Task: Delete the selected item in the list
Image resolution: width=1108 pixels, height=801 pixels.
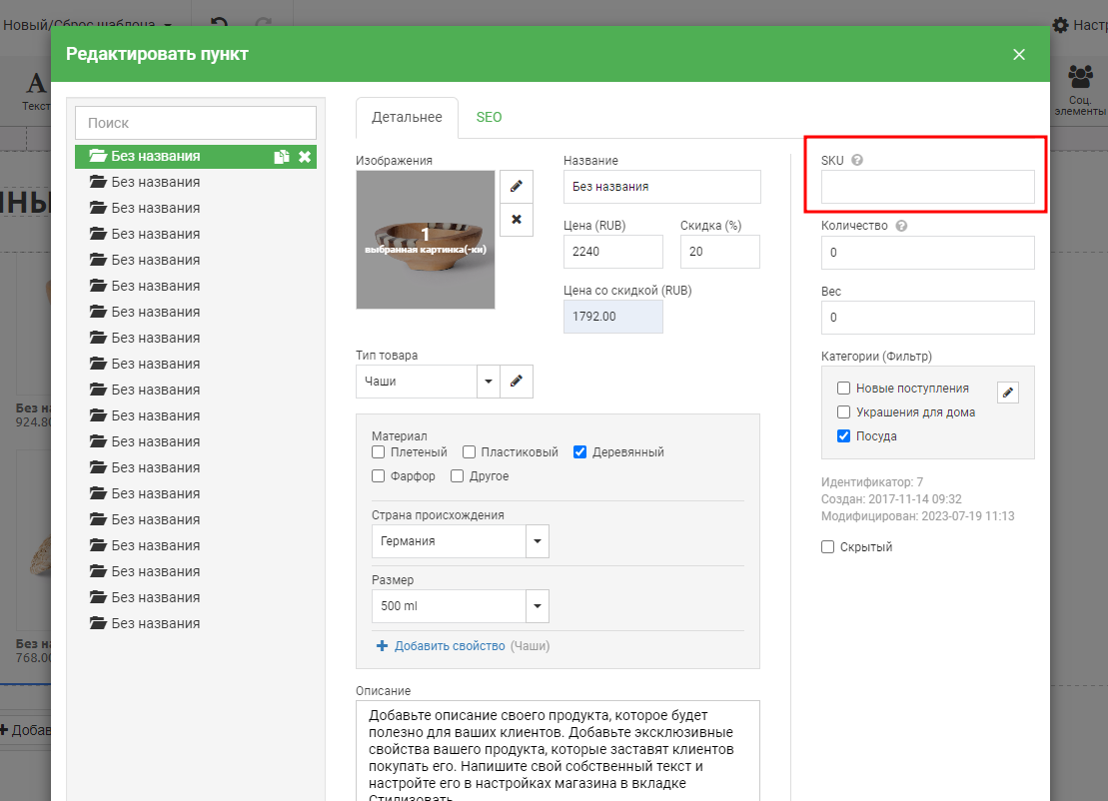Action: (305, 157)
